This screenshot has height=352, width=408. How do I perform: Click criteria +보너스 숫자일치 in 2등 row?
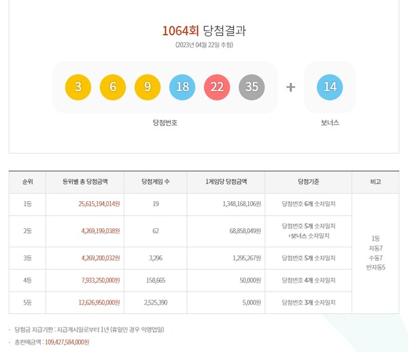click(x=308, y=236)
